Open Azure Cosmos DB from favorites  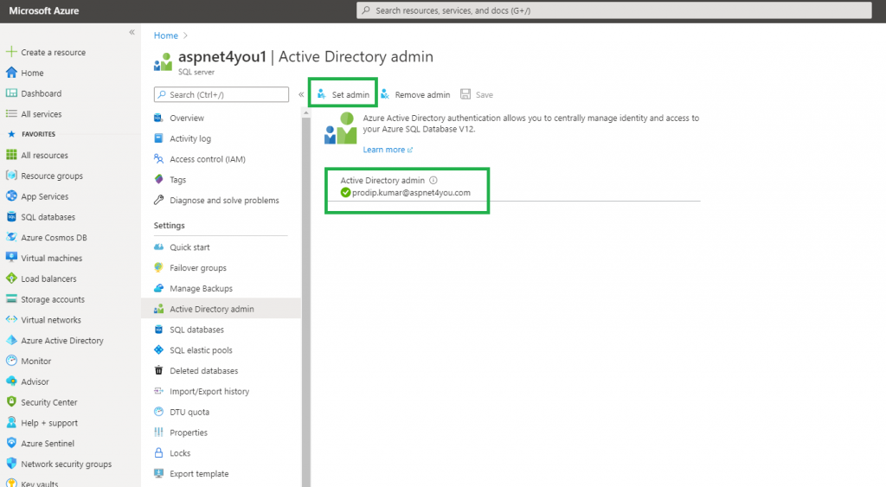pos(54,237)
